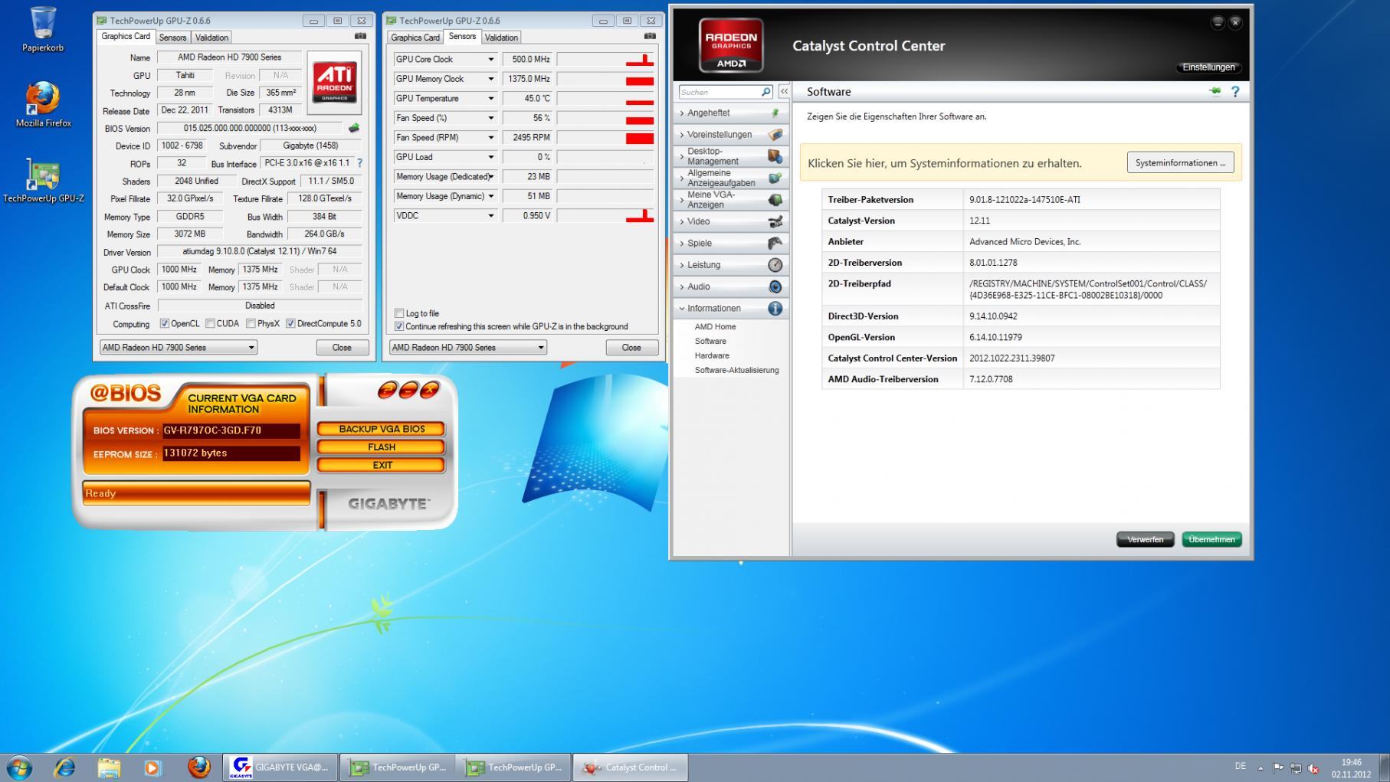Screen dimensions: 1390x782
Task: Open Validation tab in card-info GPU-Z window
Action: click(x=211, y=38)
